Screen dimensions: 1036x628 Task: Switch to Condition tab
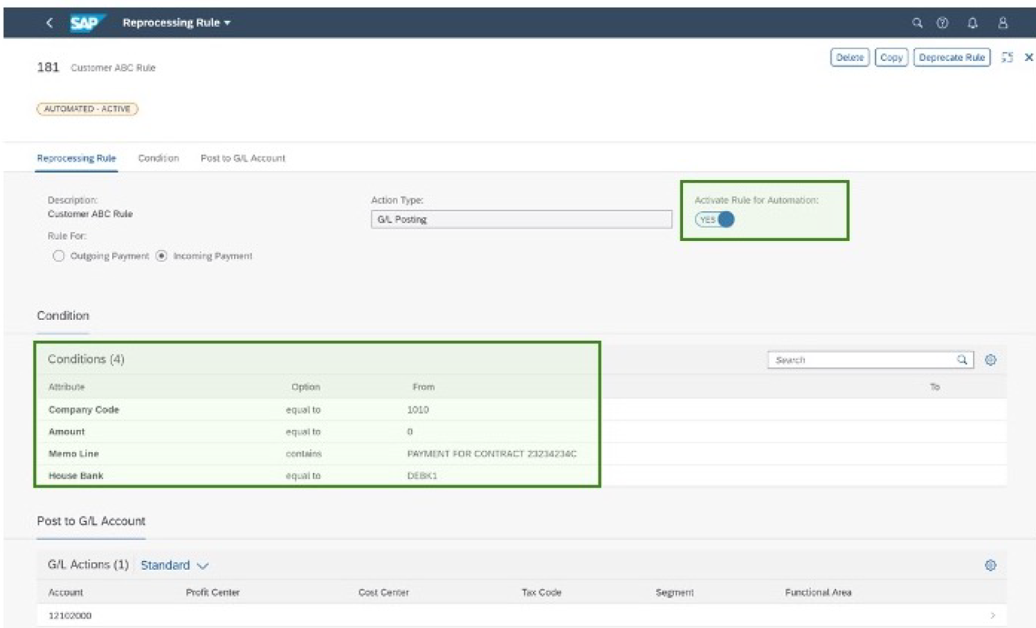pyautogui.click(x=158, y=158)
